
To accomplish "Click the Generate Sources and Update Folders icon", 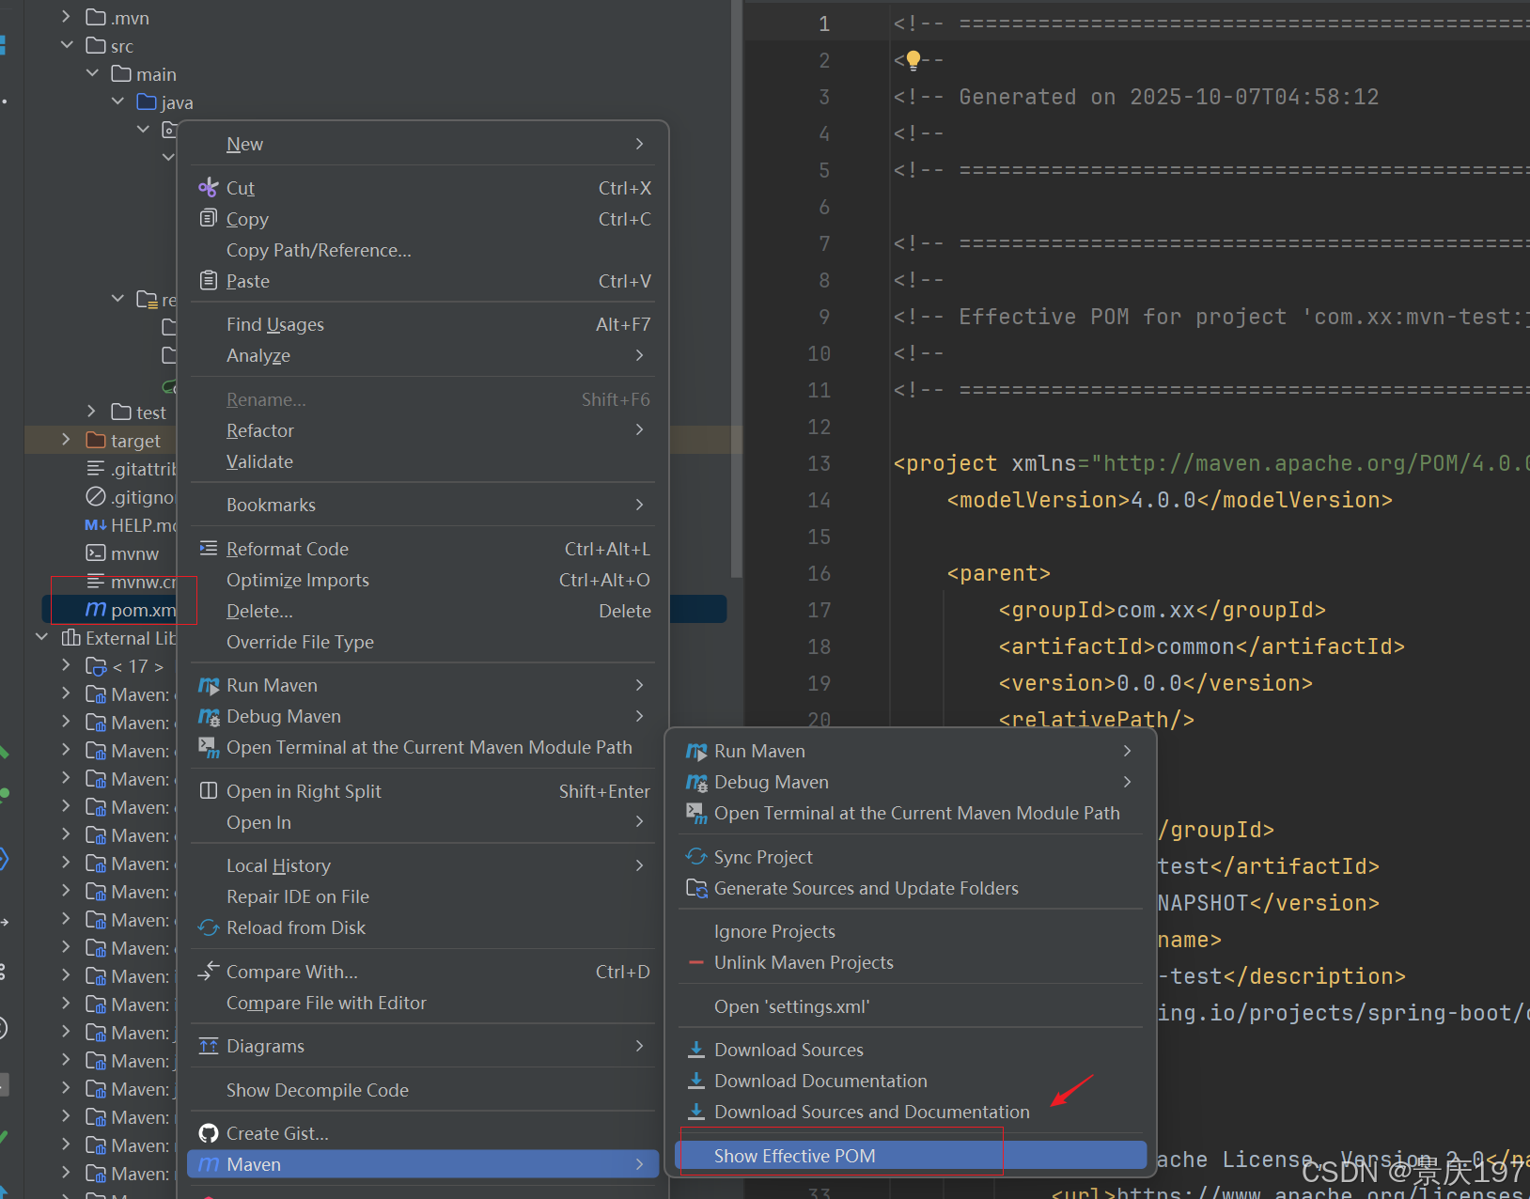I will pyautogui.click(x=696, y=888).
